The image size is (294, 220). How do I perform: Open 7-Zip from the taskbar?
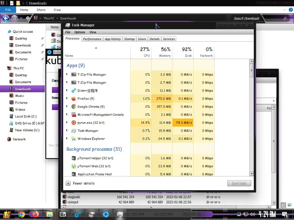click(63, 214)
